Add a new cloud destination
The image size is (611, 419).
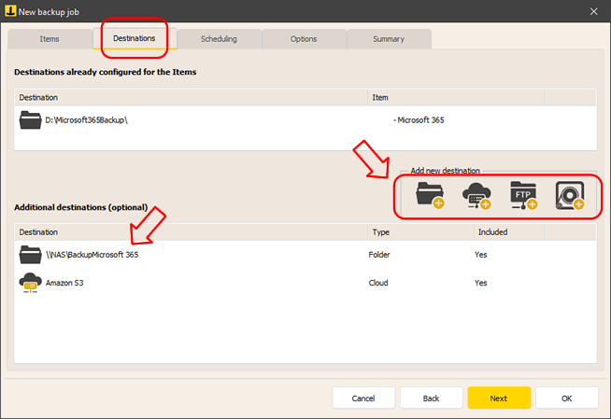coord(476,196)
